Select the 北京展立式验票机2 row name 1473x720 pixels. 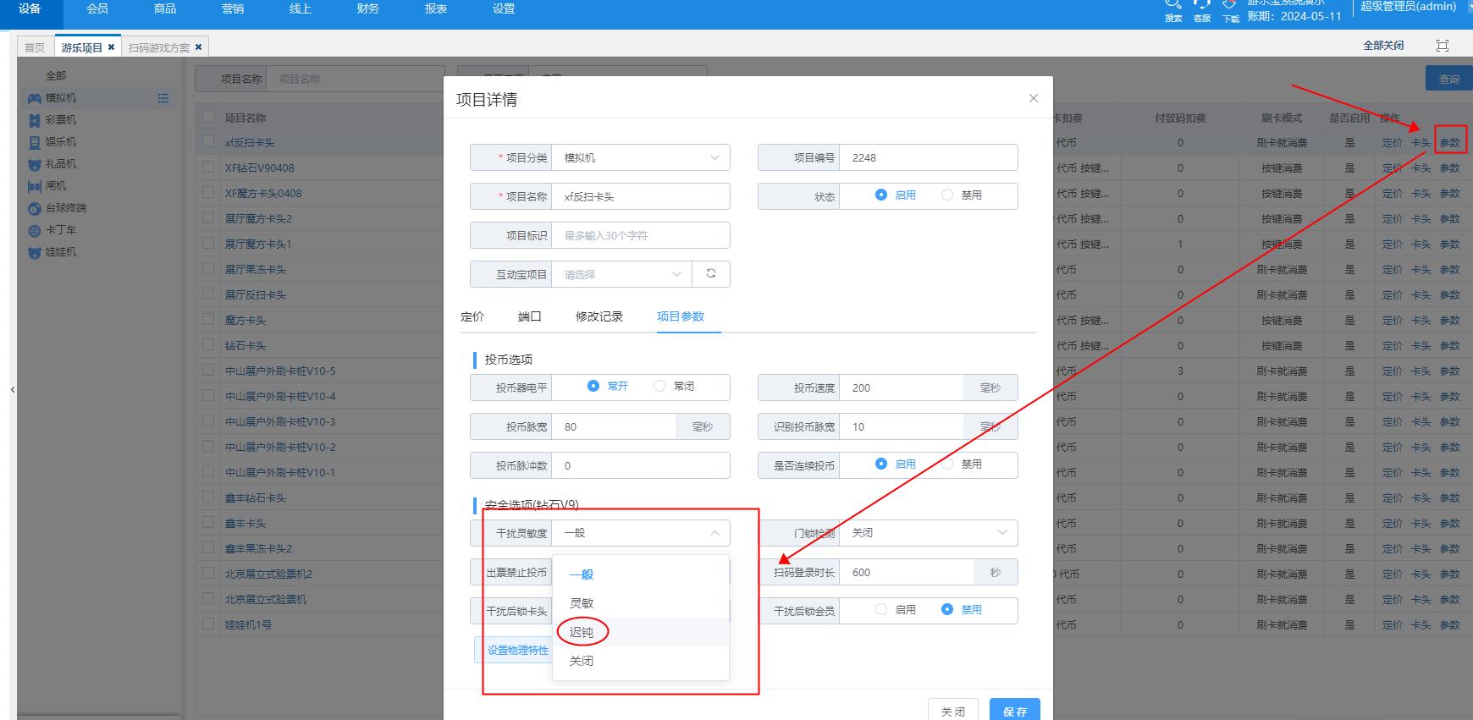click(x=268, y=574)
